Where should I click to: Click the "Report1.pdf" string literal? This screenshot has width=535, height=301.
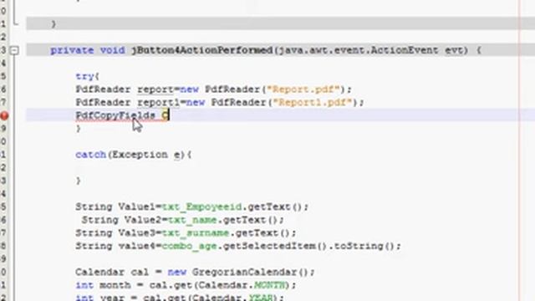[x=312, y=102]
